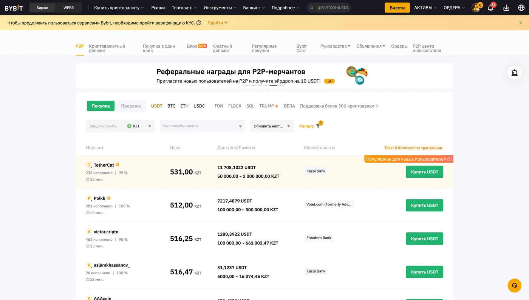Expand the Объявления submenu

coord(371,46)
